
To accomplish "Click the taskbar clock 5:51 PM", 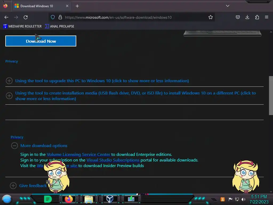I will pyautogui.click(x=259, y=196).
